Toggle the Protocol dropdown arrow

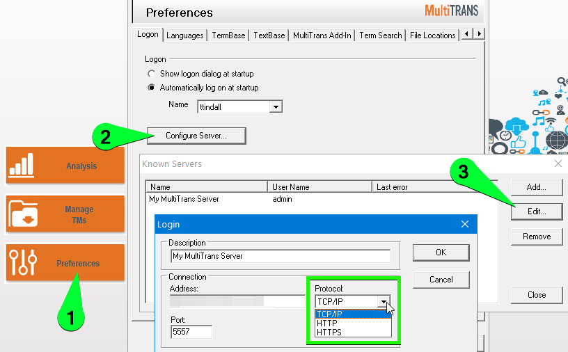point(384,302)
